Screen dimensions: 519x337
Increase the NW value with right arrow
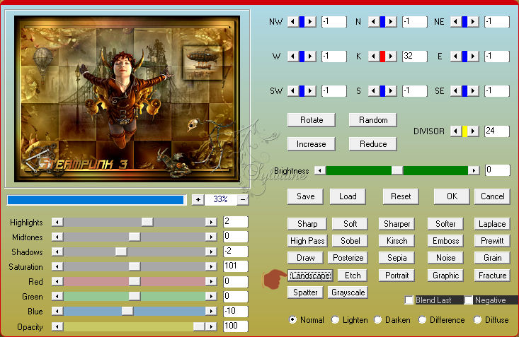pos(310,22)
